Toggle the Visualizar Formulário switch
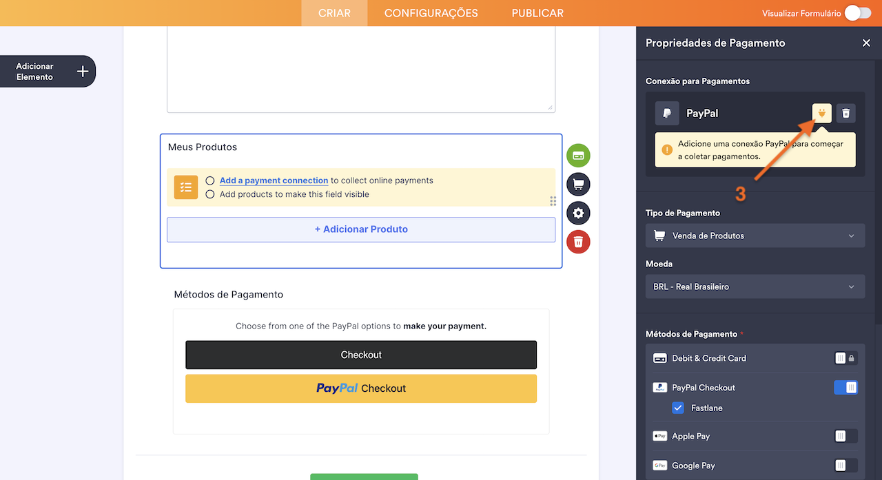 (858, 12)
